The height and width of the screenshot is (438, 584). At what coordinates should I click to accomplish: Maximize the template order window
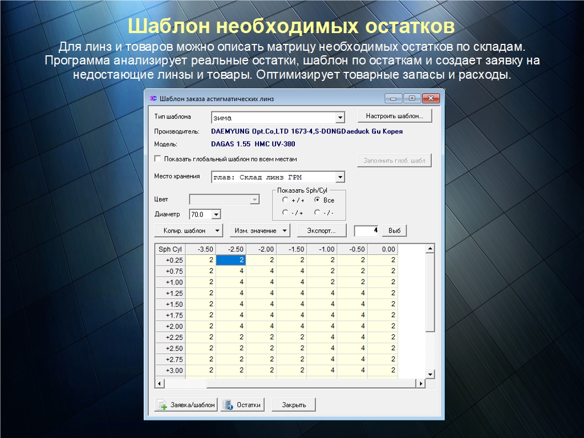(412, 98)
